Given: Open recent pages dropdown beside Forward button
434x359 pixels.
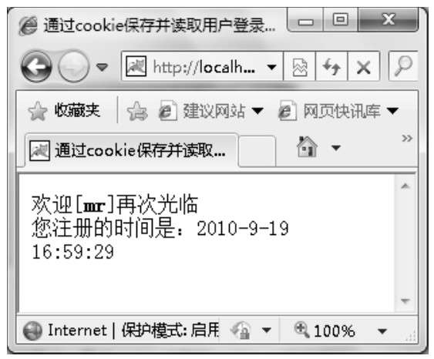Looking at the screenshot, I should 102,67.
